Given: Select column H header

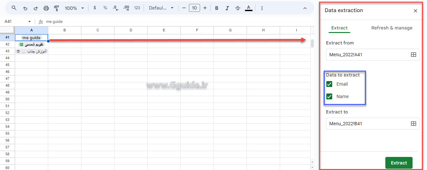Looking at the screenshot, I should point(263,30).
